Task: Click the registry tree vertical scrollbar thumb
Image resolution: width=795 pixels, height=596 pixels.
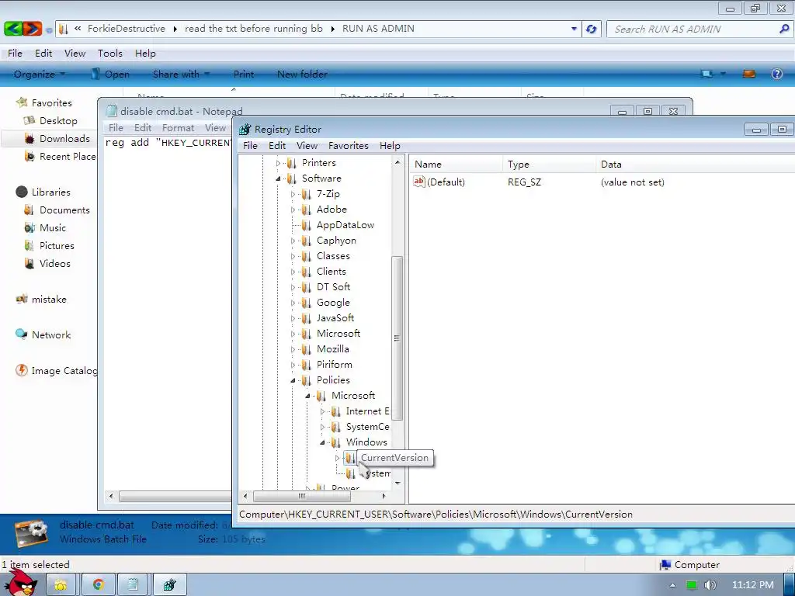Action: [x=397, y=338]
